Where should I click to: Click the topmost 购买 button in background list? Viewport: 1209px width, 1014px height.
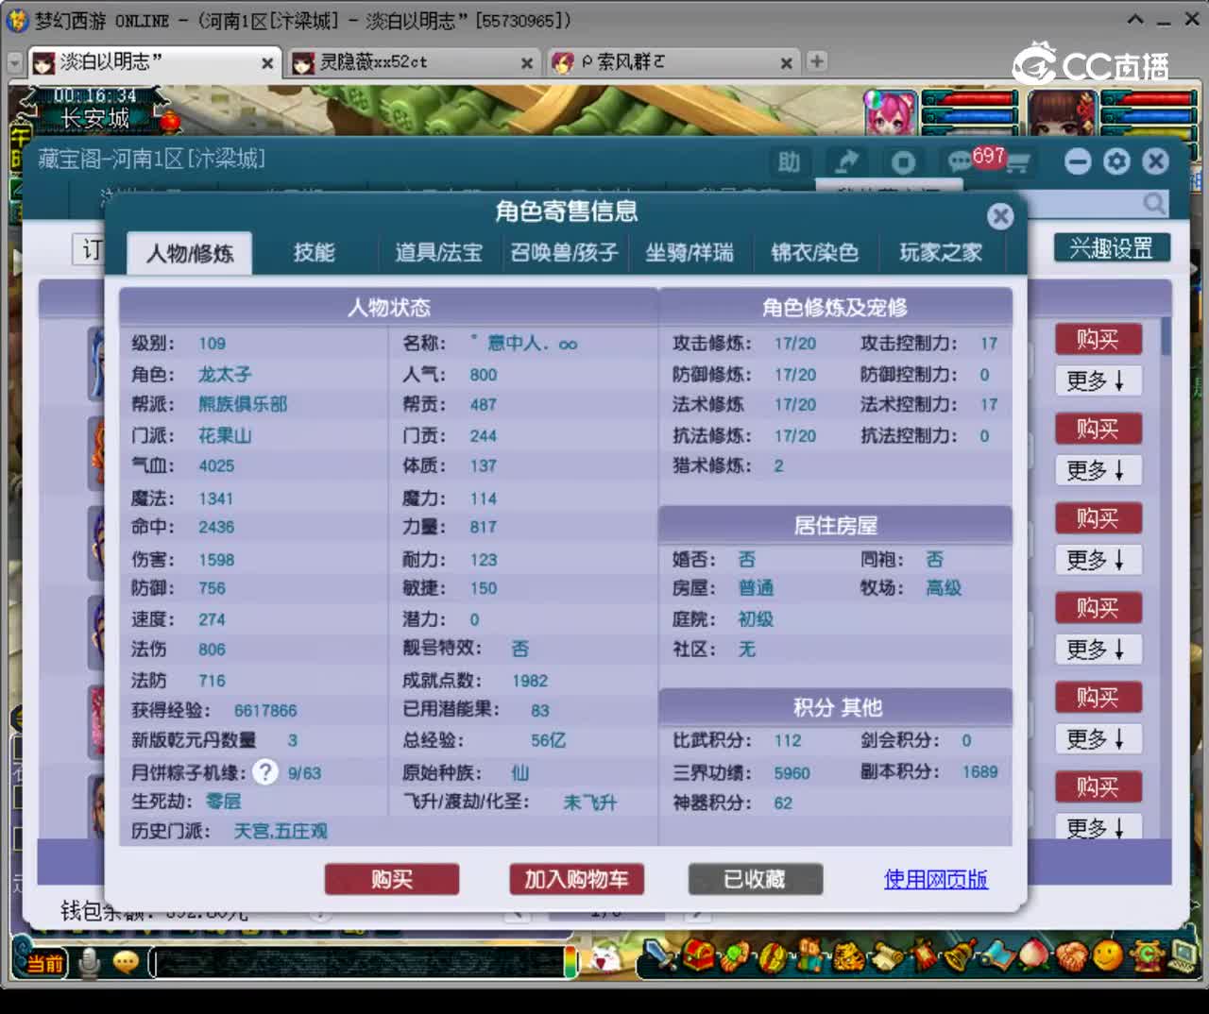(x=1098, y=339)
